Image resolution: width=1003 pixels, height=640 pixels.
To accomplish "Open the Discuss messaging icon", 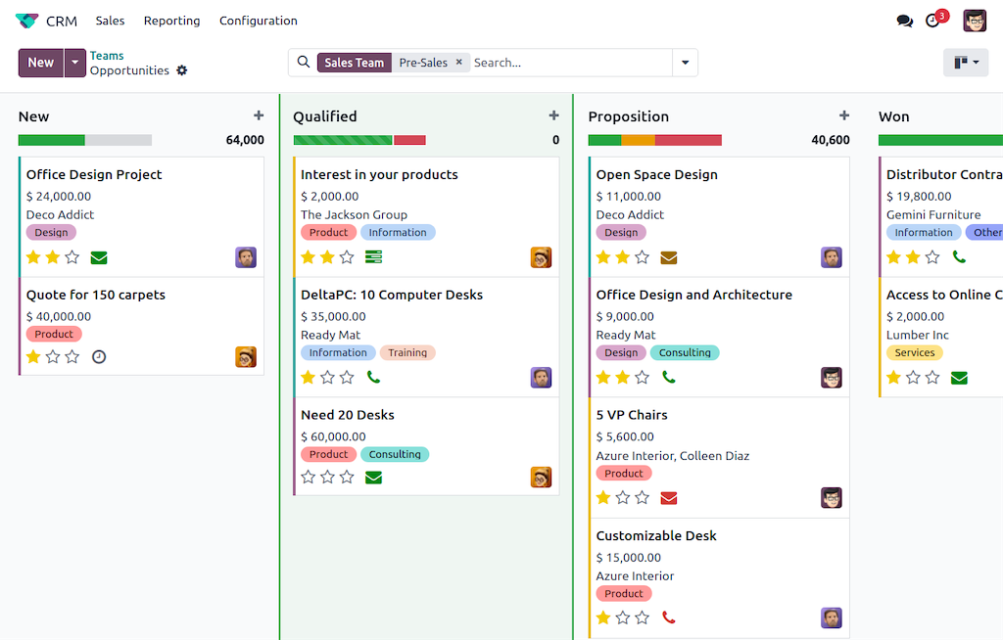I will pyautogui.click(x=904, y=20).
